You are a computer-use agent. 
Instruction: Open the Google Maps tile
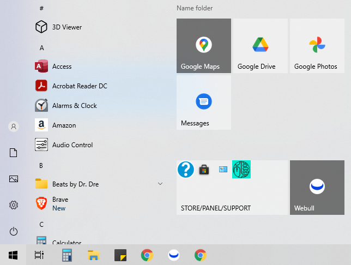pos(204,46)
